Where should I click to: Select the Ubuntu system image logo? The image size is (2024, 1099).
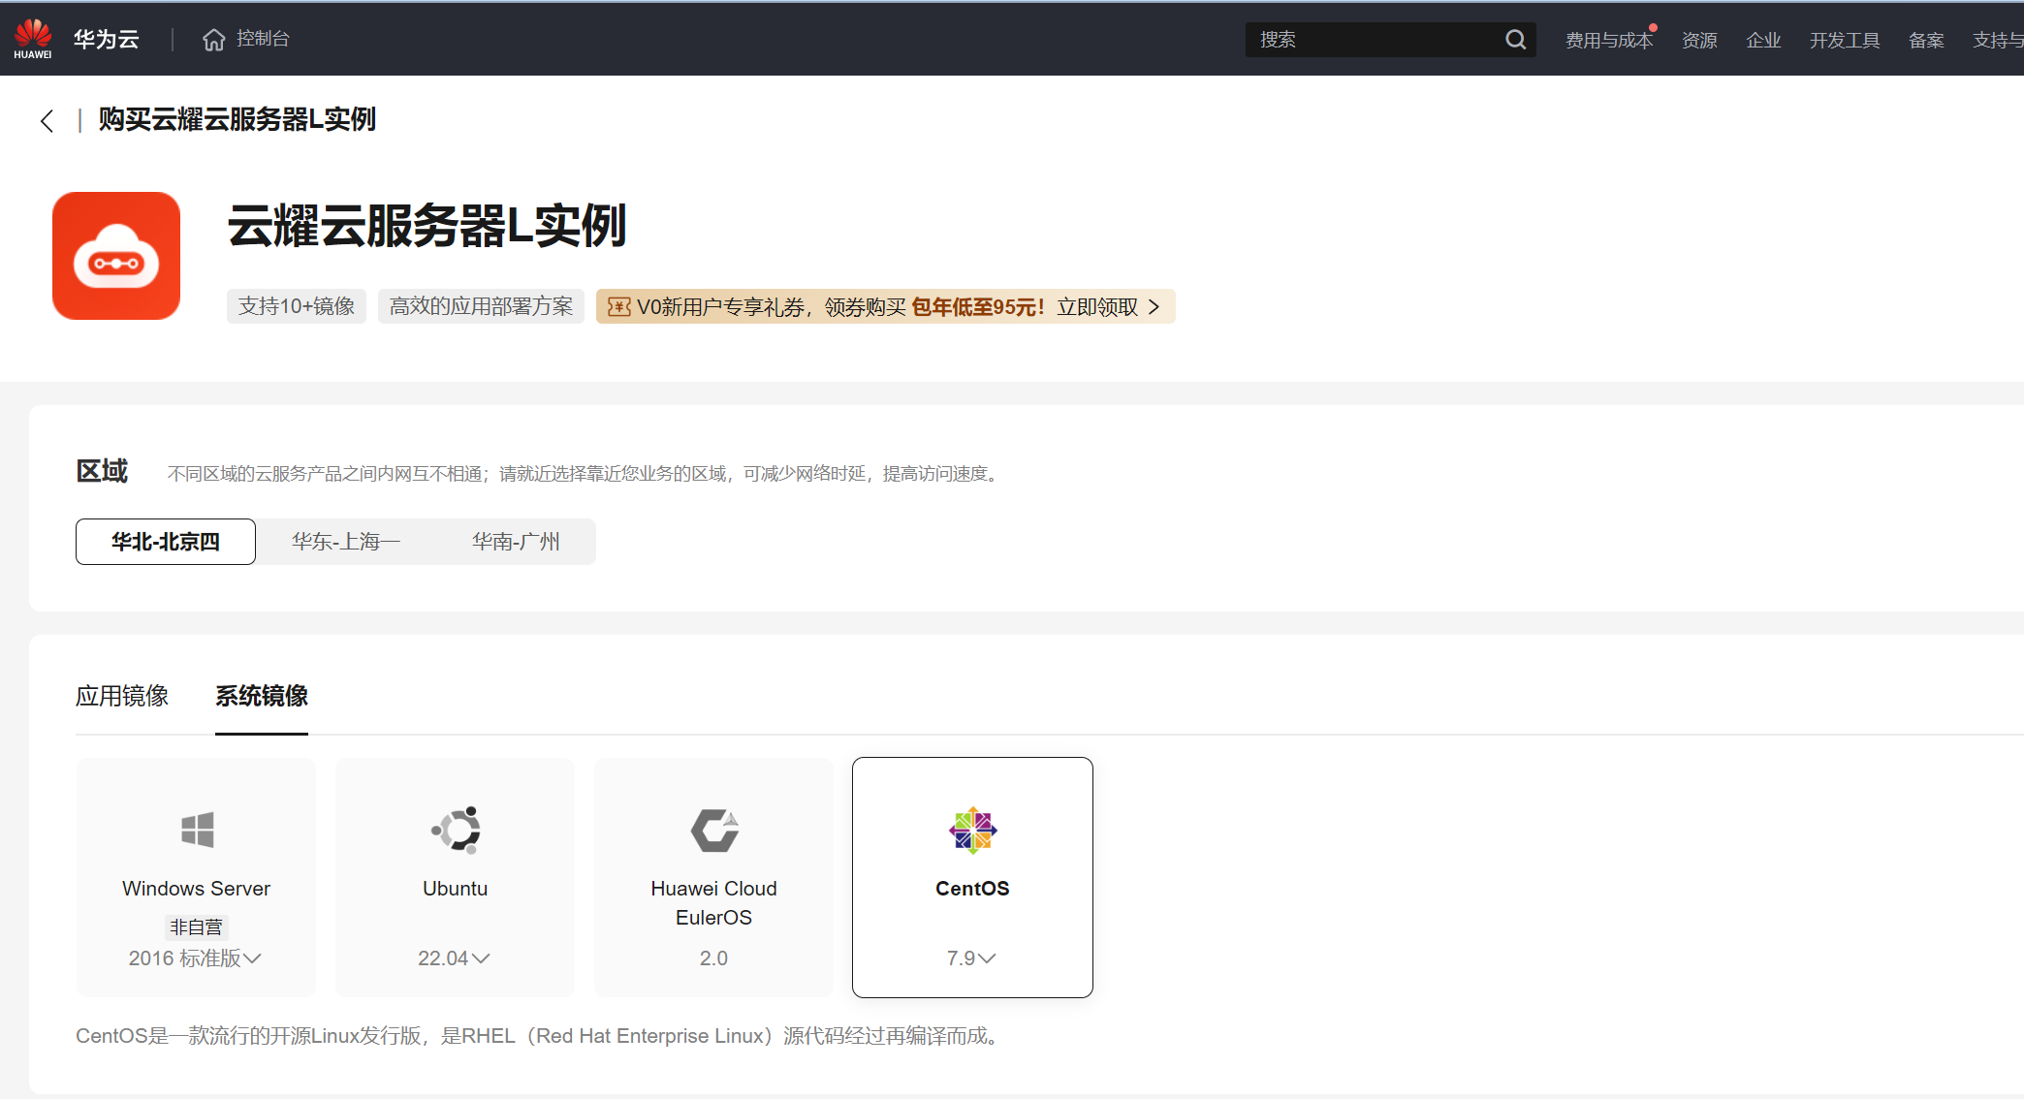[455, 829]
